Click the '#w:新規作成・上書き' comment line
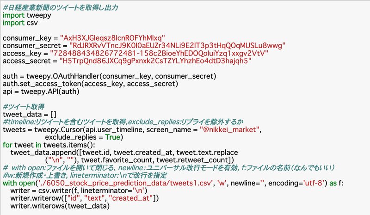The image size is (370, 215). click(x=85, y=175)
